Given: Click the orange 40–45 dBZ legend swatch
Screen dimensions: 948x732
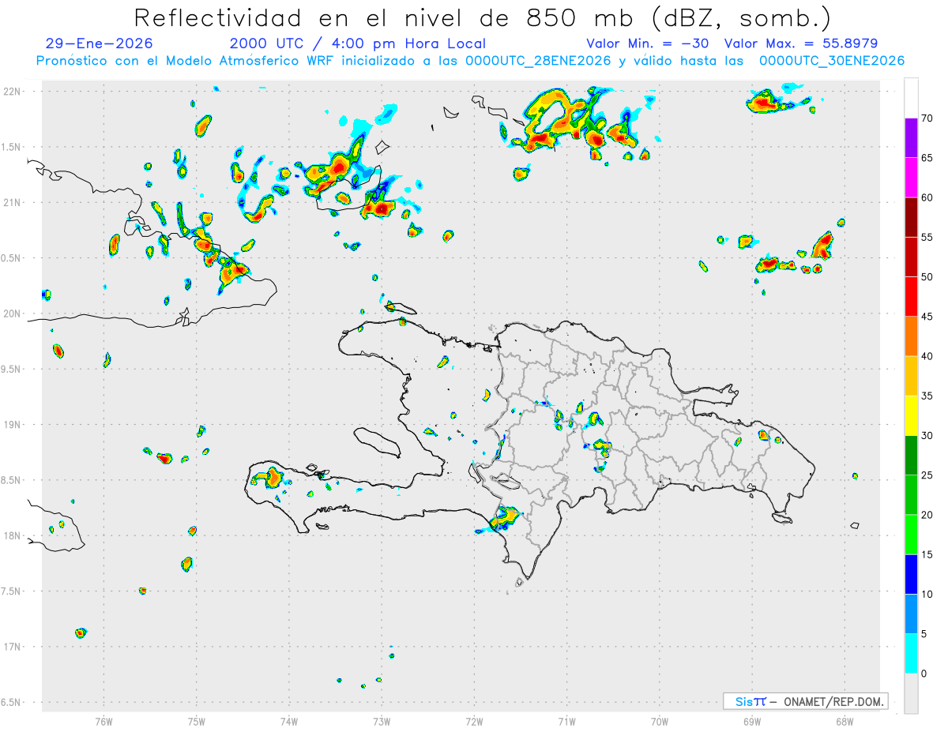Looking at the screenshot, I should (x=911, y=336).
